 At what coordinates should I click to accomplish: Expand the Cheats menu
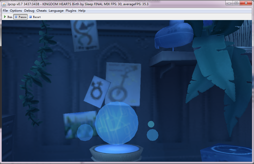point(41,11)
